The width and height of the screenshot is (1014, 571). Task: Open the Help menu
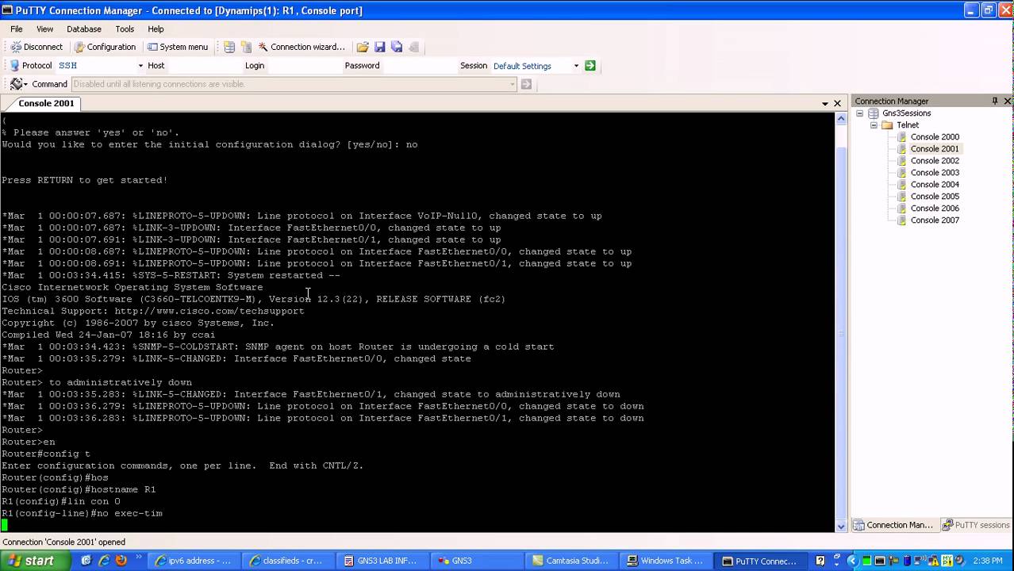(156, 29)
